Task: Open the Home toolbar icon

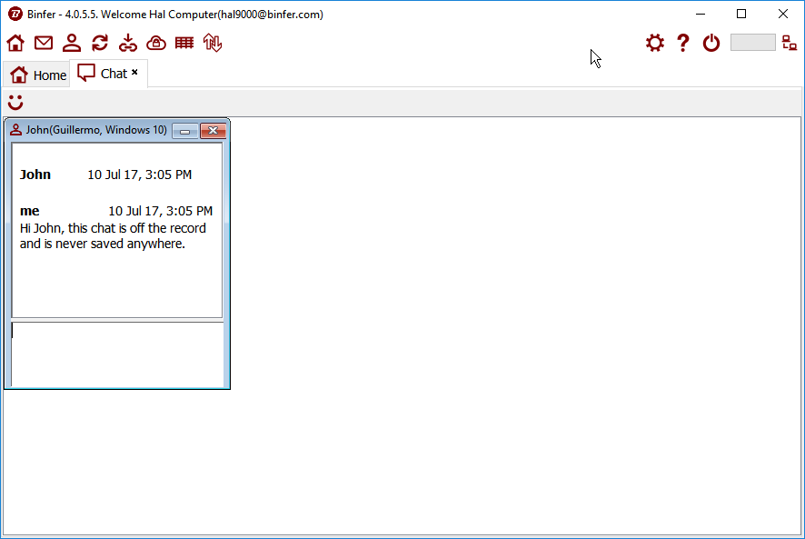Action: coord(15,43)
